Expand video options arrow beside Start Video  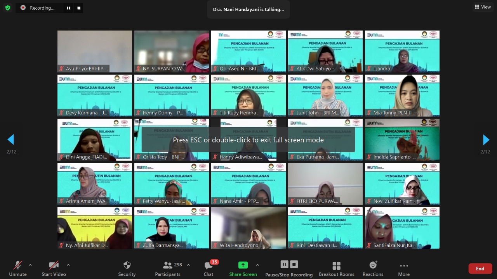pyautogui.click(x=68, y=265)
